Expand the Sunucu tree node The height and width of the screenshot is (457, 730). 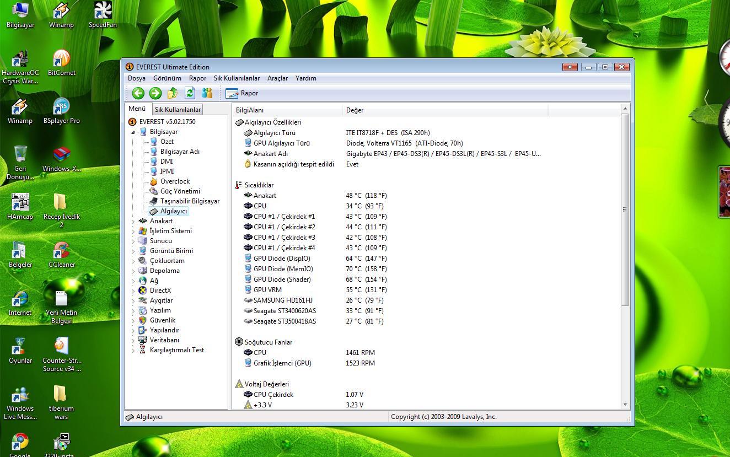pyautogui.click(x=133, y=241)
